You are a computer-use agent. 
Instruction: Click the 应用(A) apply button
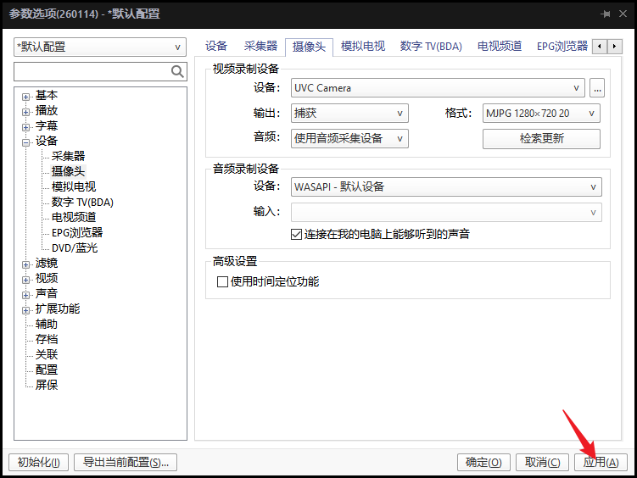601,462
